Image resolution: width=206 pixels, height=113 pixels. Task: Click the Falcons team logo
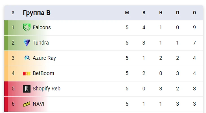tap(27, 27)
